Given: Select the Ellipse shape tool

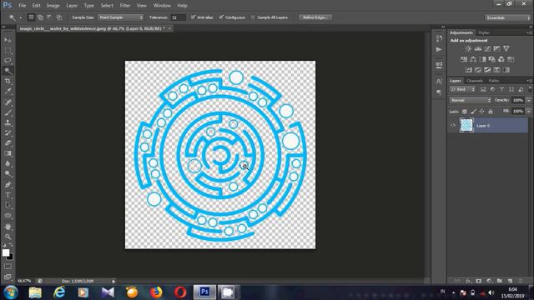Looking at the screenshot, I should point(8,216).
